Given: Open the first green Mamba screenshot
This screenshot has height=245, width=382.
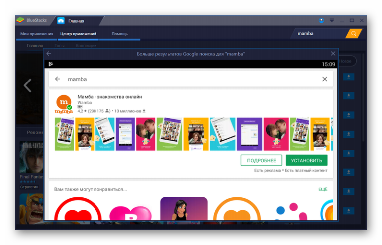Looking at the screenshot, I should click(x=64, y=134).
